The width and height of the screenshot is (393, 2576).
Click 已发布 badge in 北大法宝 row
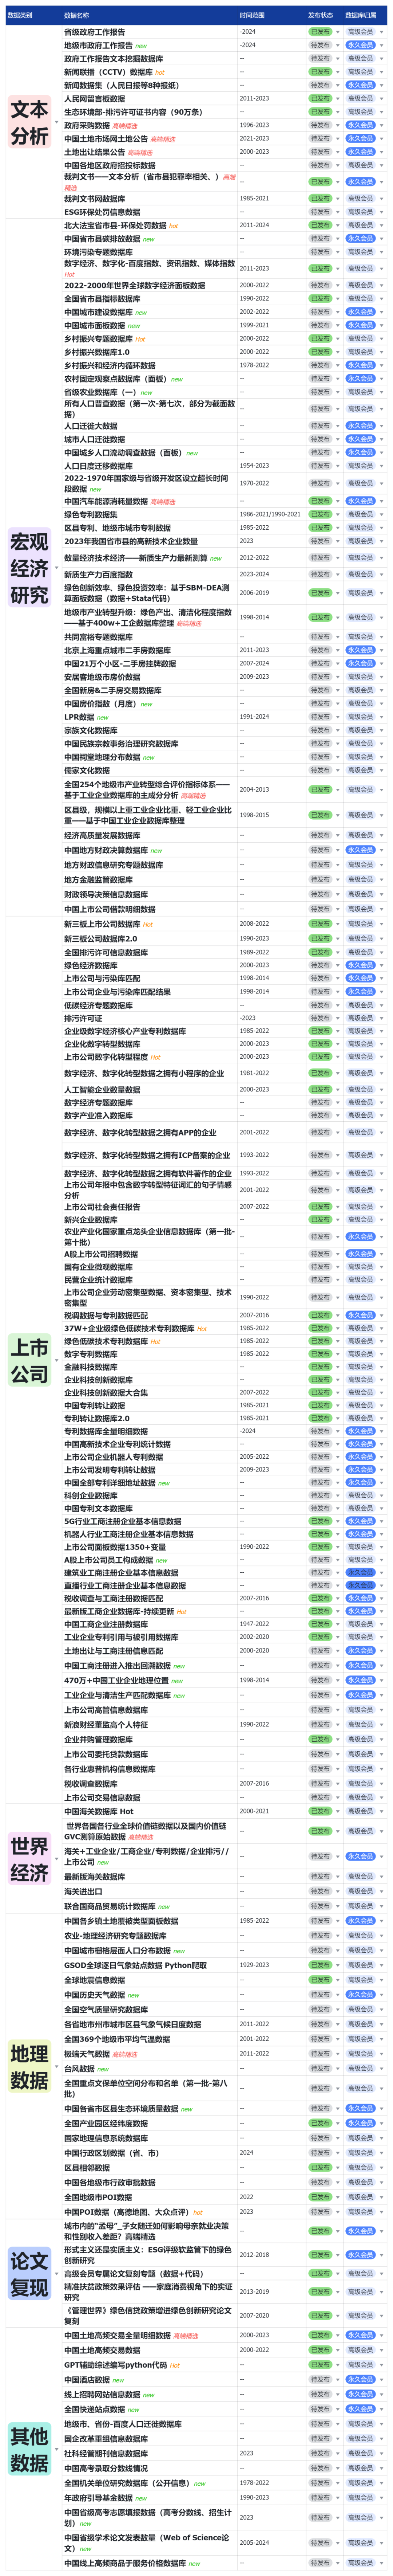click(x=320, y=226)
